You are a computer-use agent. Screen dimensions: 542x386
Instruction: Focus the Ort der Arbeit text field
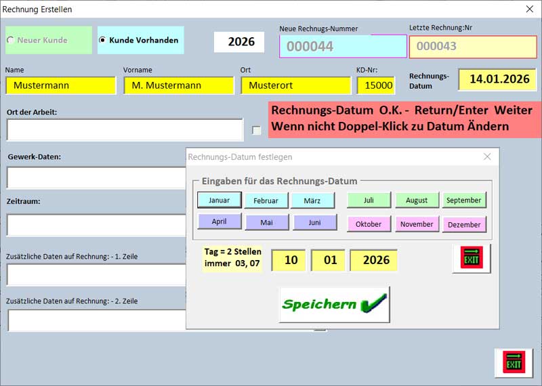tap(125, 130)
